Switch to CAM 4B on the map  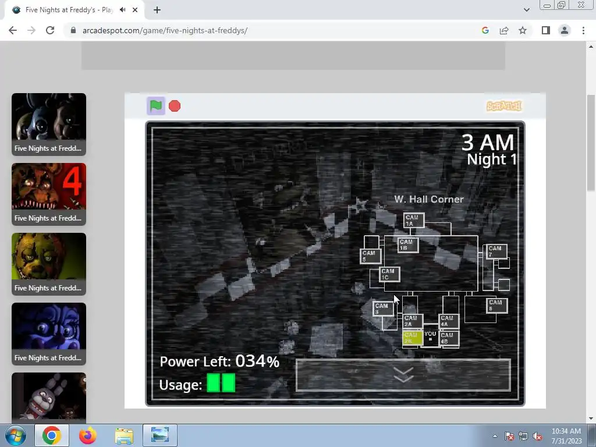449,338
